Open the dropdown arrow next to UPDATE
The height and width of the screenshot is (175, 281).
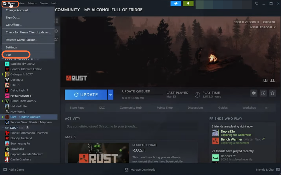(110, 95)
